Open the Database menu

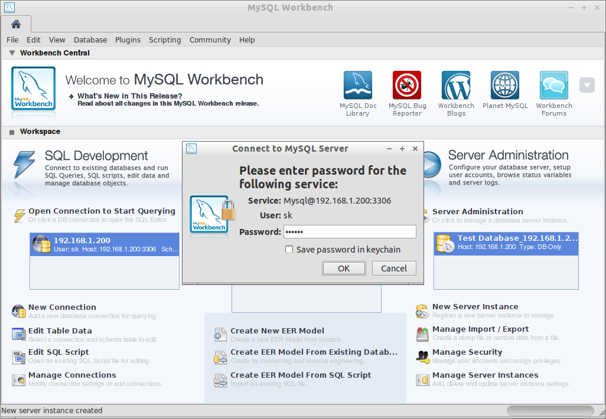coord(90,40)
